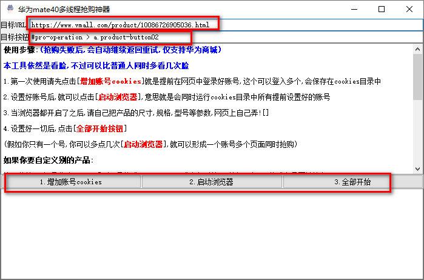Viewport: 424px width, 280px height.
Task: Minimize the 华为mate40 window
Action: pos(354,9)
